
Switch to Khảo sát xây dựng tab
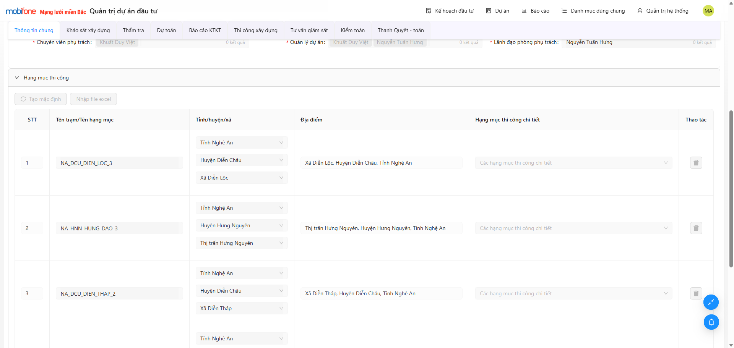point(88,30)
